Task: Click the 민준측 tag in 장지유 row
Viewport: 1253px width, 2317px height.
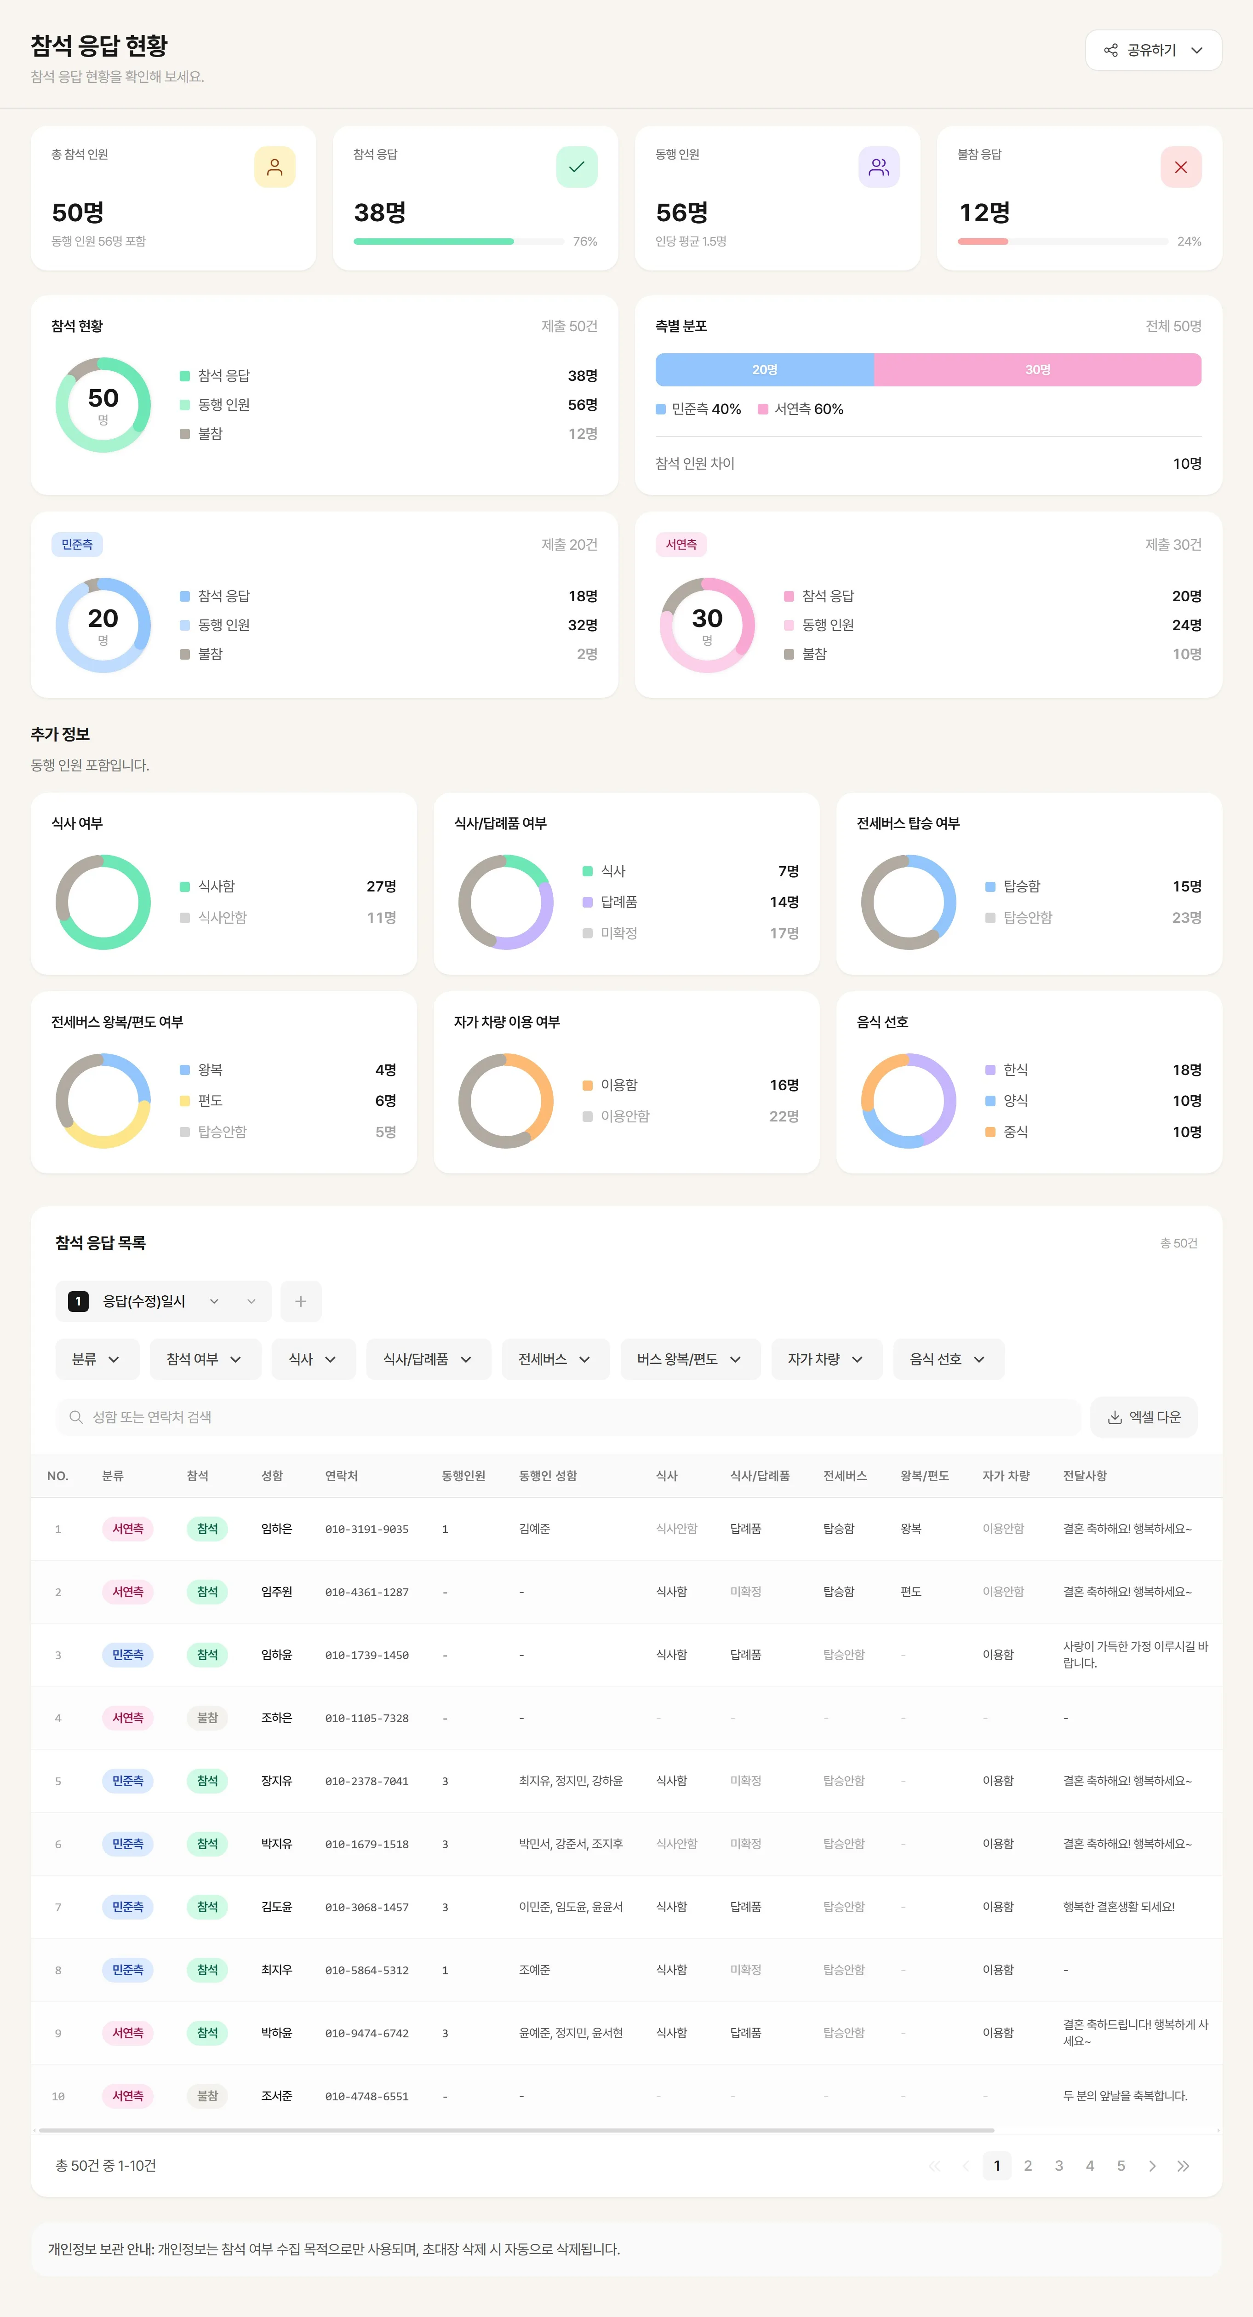Action: pyautogui.click(x=128, y=1781)
